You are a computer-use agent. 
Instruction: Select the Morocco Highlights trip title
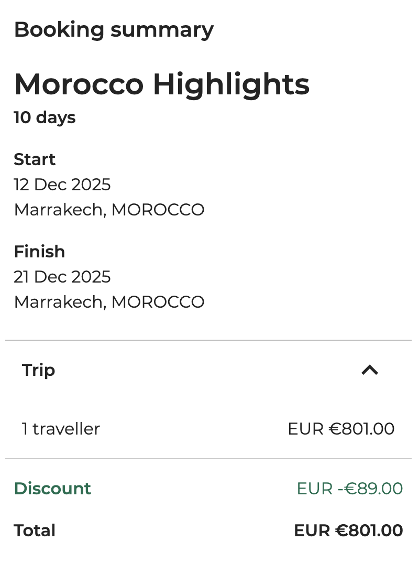pos(162,84)
